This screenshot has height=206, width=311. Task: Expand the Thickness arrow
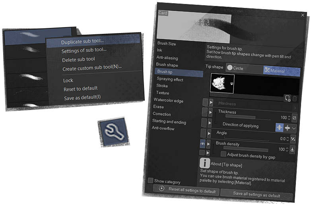(x=210, y=112)
